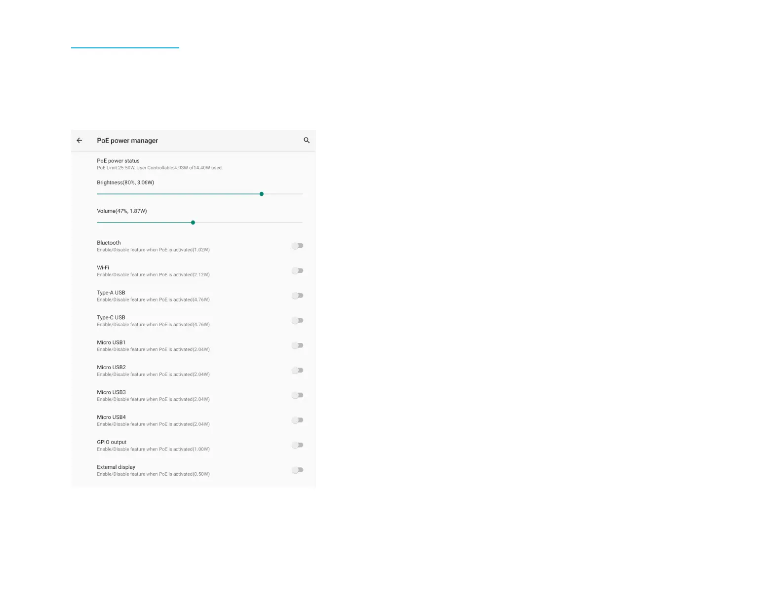The image size is (782, 604).
Task: Click the External display label
Action: [116, 467]
